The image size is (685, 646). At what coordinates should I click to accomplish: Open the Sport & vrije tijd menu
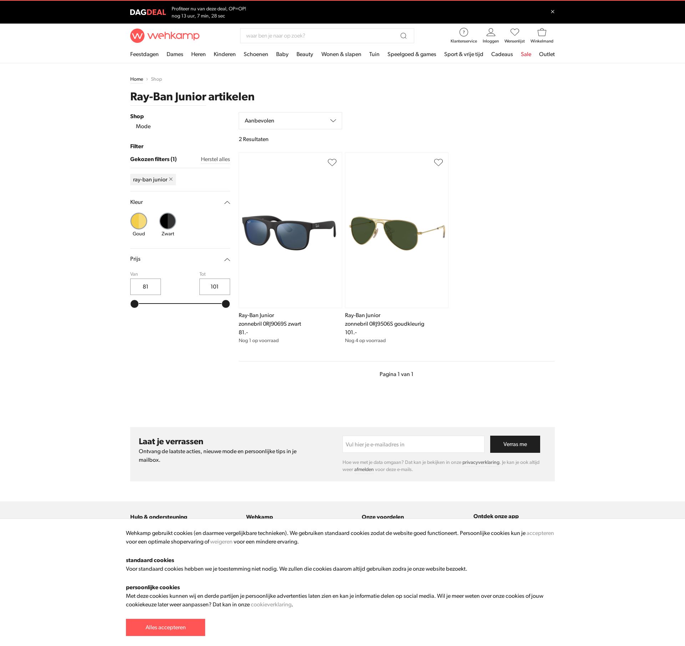pyautogui.click(x=464, y=54)
